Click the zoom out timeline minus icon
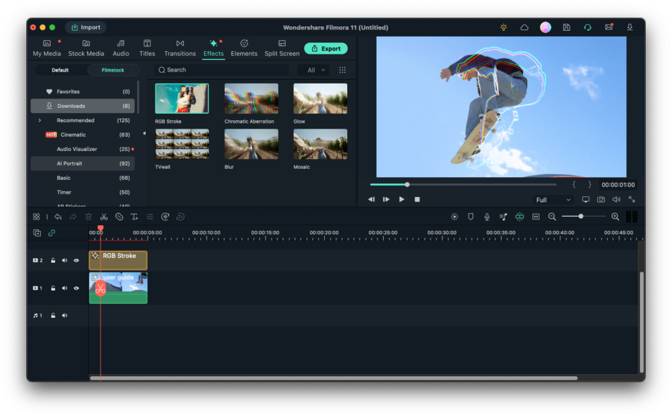Screen dimensions: 672x417 point(552,217)
